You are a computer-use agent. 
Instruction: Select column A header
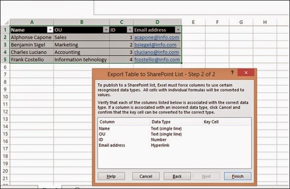click(32, 22)
